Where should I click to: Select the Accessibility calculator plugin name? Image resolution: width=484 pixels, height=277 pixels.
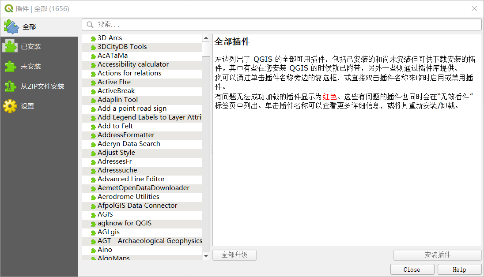133,64
